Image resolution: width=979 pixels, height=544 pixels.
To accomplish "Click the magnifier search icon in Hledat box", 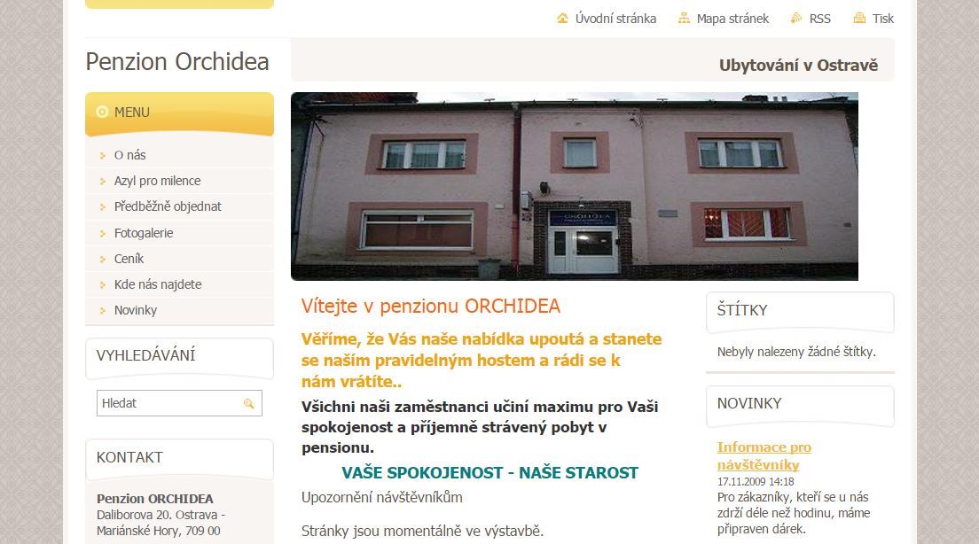I will pyautogui.click(x=248, y=404).
